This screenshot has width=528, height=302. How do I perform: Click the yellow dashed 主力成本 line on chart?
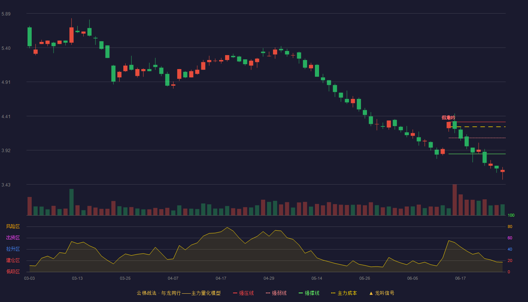[x=477, y=127]
